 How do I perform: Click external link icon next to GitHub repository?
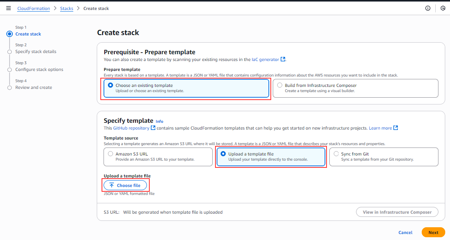(153, 128)
